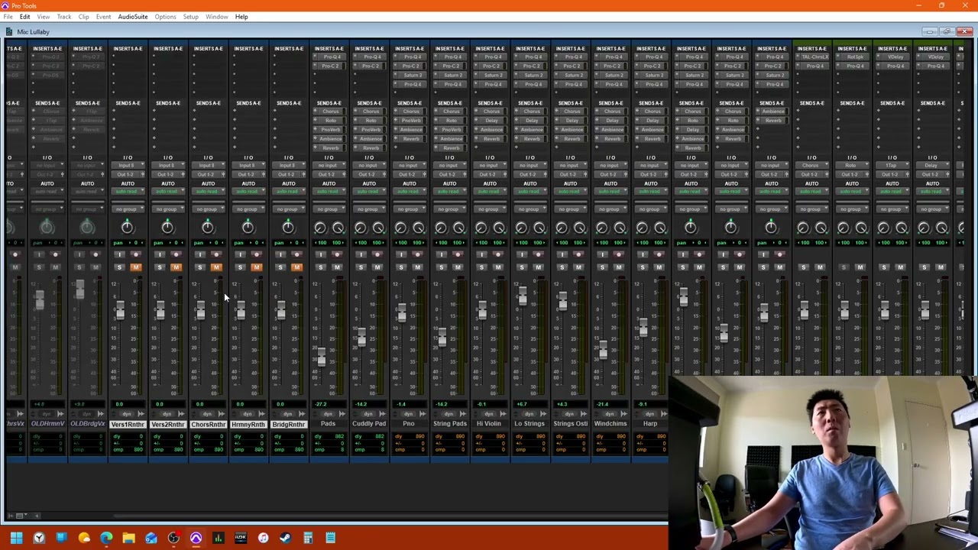Mute the Windchims track
978x550 pixels.
point(619,267)
